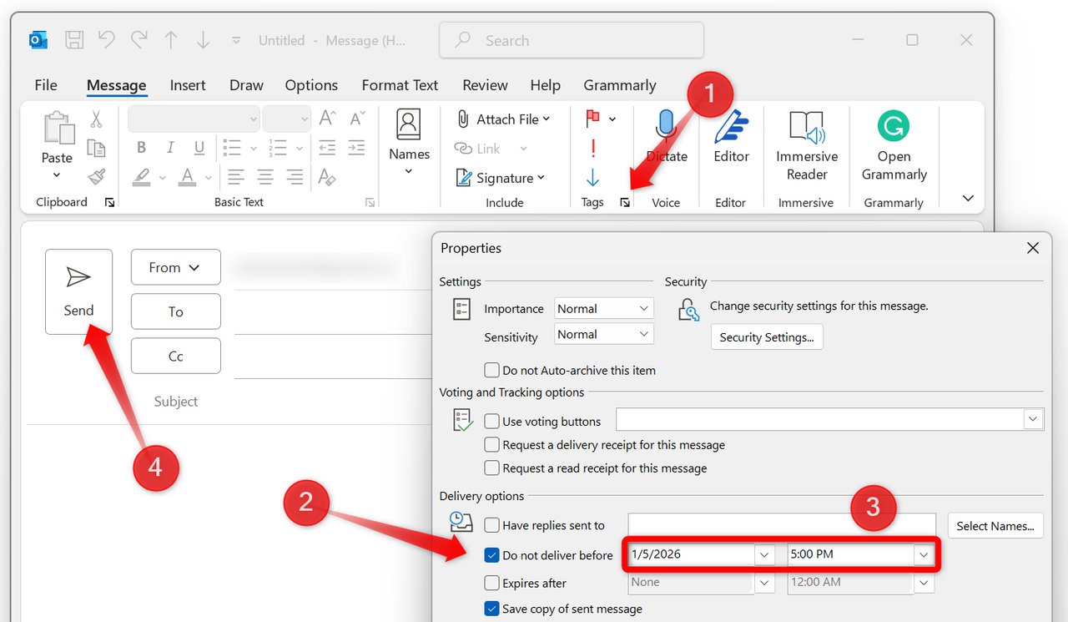
Task: Click the Select Names button
Action: 995,525
